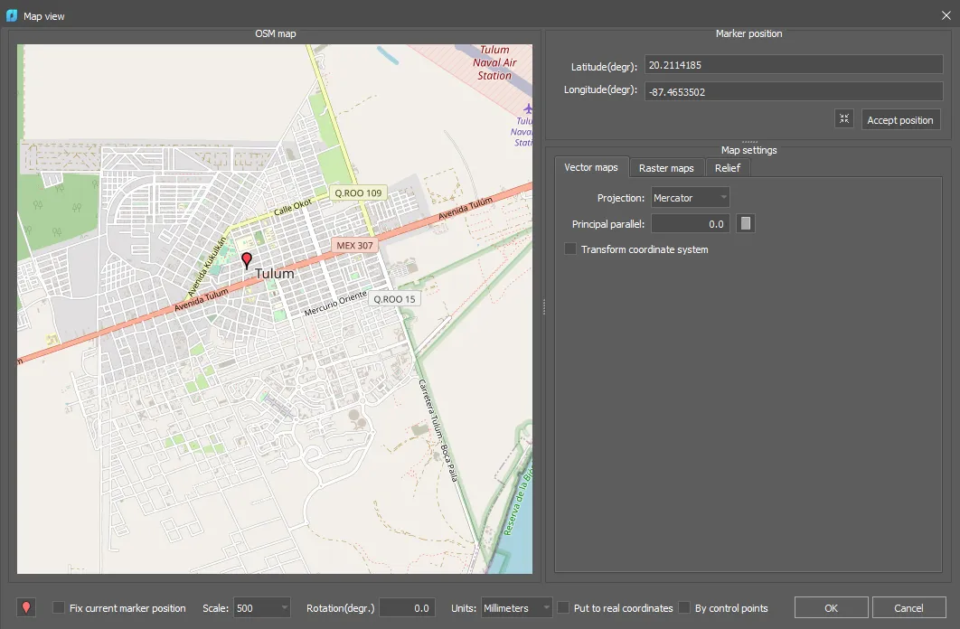Open the Projection dropdown showing Mercator
960x629 pixels.
pos(690,197)
